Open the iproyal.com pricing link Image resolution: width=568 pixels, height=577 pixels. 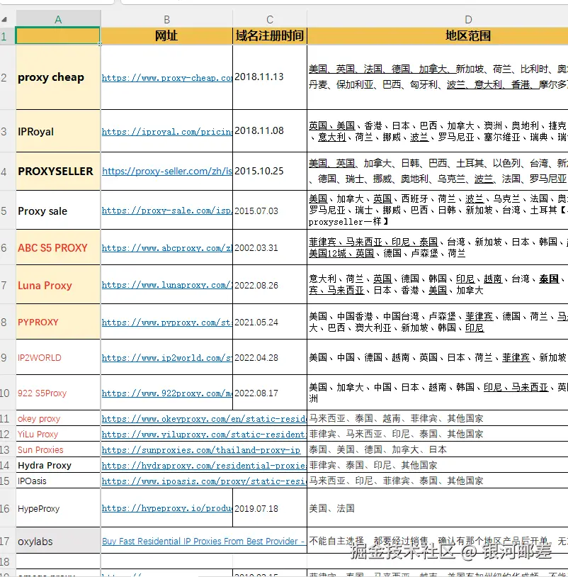(x=167, y=131)
